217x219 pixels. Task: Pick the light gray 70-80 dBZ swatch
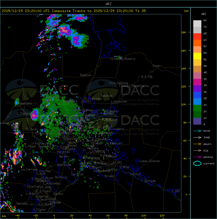pos(197,23)
